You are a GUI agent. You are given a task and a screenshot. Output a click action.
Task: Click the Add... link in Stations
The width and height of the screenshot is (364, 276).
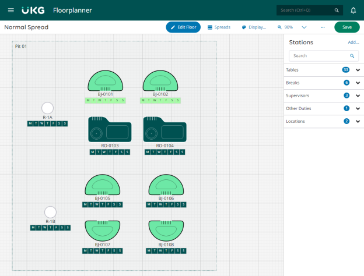(353, 42)
